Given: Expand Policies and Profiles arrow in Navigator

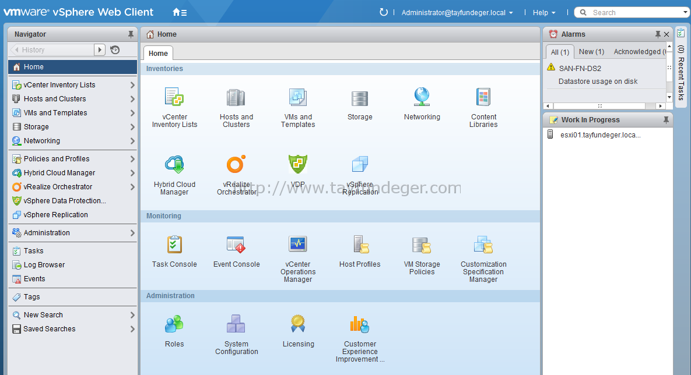Looking at the screenshot, I should tap(132, 159).
